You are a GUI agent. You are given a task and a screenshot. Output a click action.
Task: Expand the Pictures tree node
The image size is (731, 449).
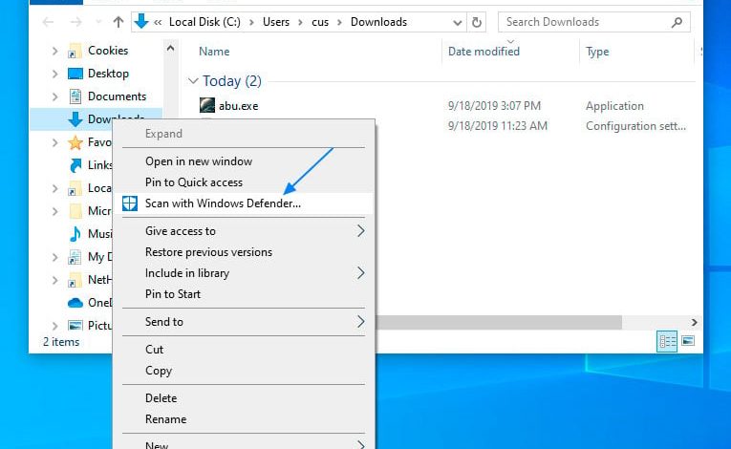[55, 326]
